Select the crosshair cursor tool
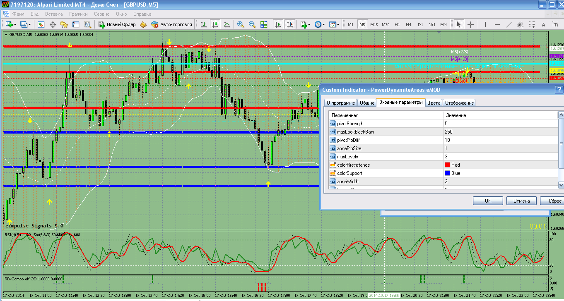This screenshot has width=564, height=301. 470,24
